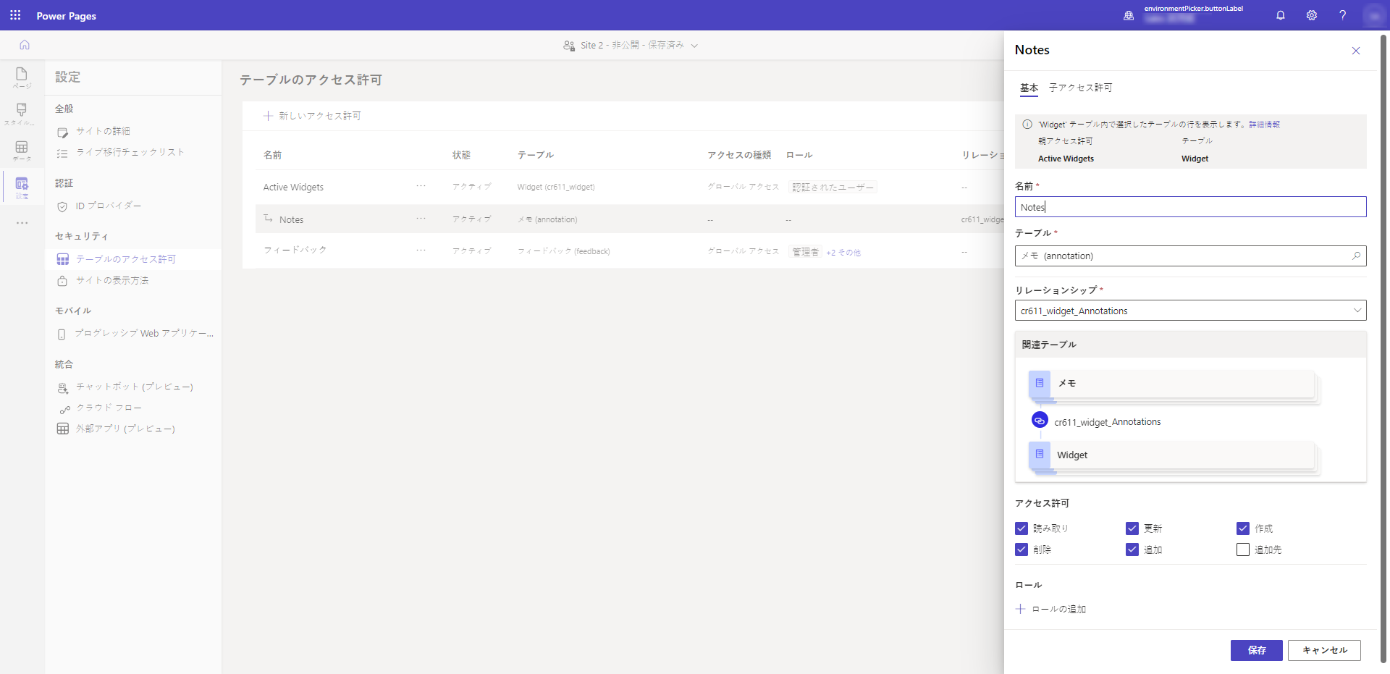Toggle the 作成 checkbox

point(1243,528)
